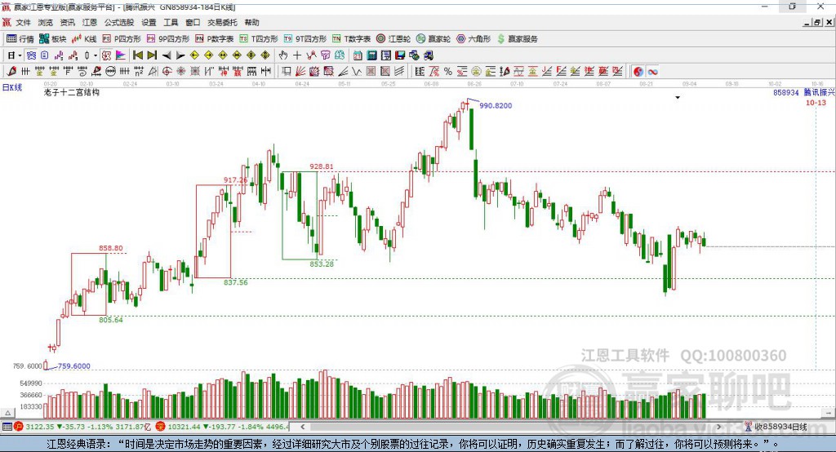This screenshot has width=836, height=452.
Task: Open the 交易委托 menu
Action: 222,22
